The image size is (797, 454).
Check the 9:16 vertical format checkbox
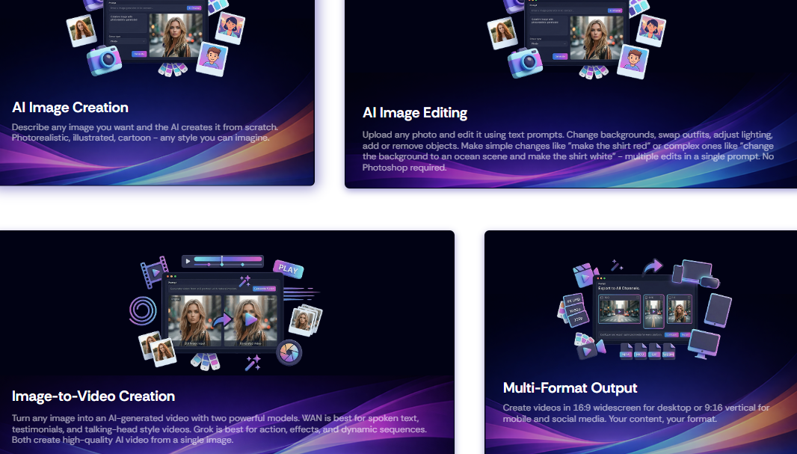pyautogui.click(x=646, y=298)
